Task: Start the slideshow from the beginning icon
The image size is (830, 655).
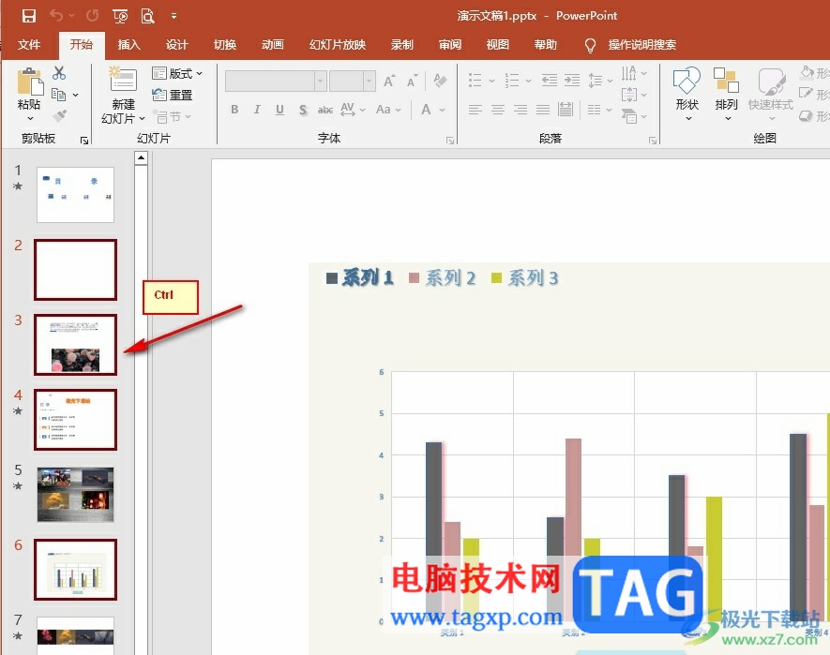Action: [121, 17]
